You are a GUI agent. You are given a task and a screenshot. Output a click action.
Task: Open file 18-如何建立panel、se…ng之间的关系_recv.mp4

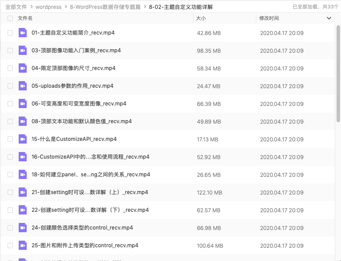pos(91,175)
